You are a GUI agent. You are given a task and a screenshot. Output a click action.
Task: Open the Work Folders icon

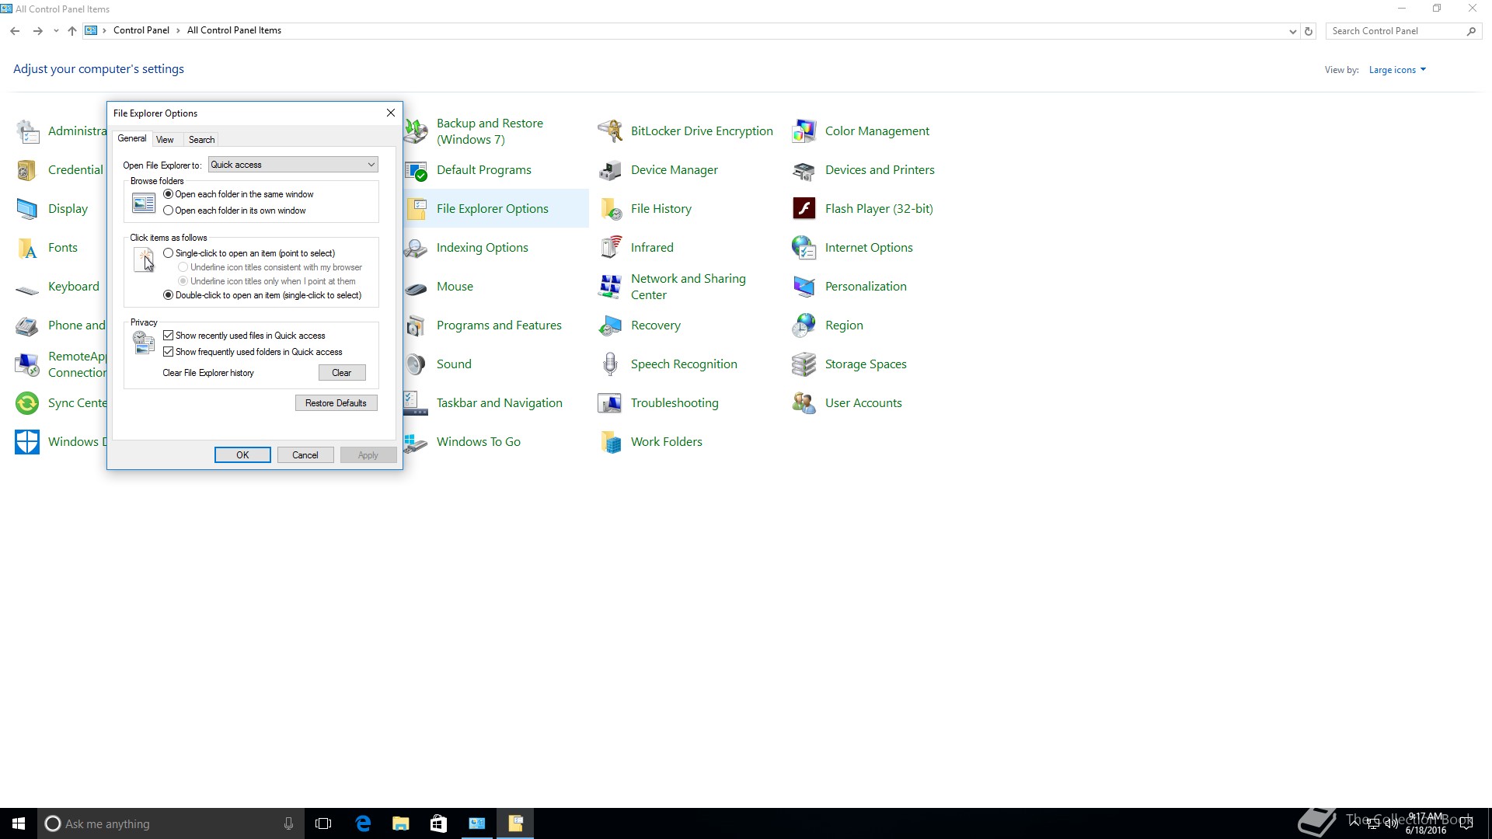tap(610, 442)
